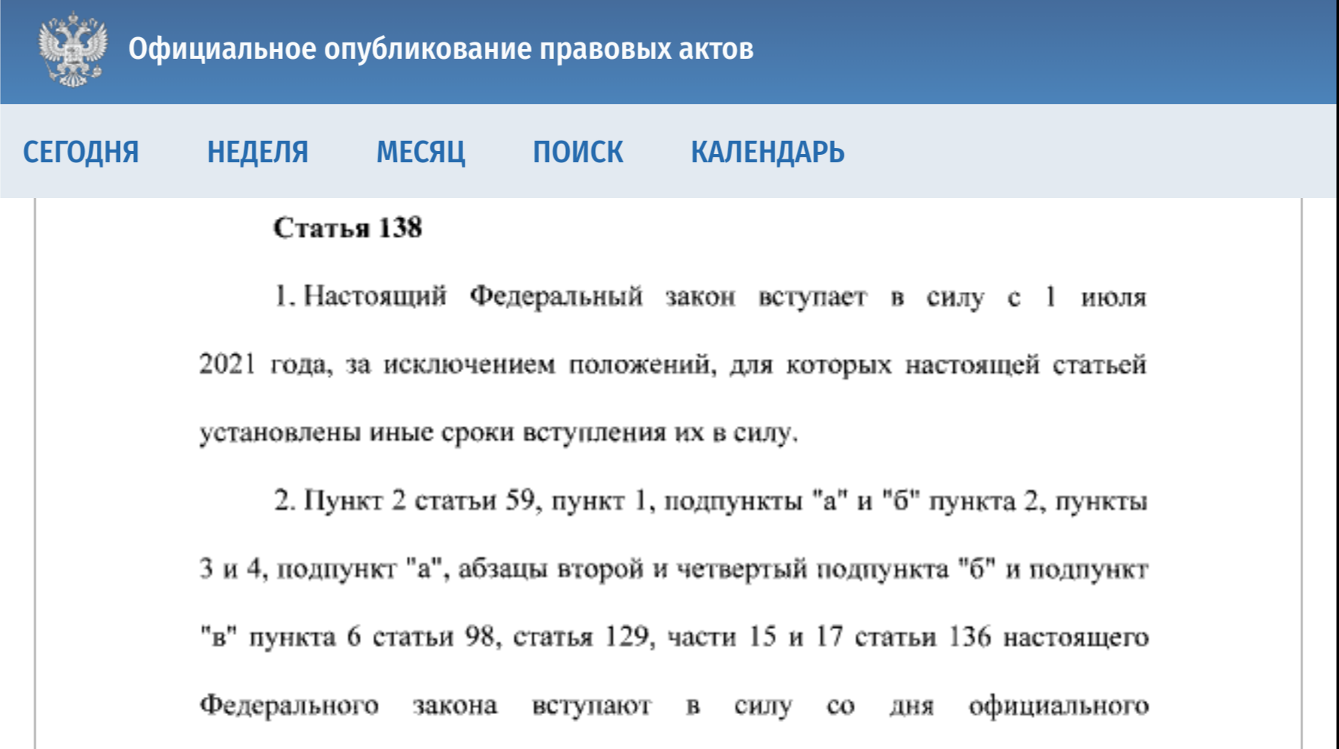Go to the ПОИСК page
Image resolution: width=1339 pixels, height=749 pixels.
pyautogui.click(x=577, y=152)
